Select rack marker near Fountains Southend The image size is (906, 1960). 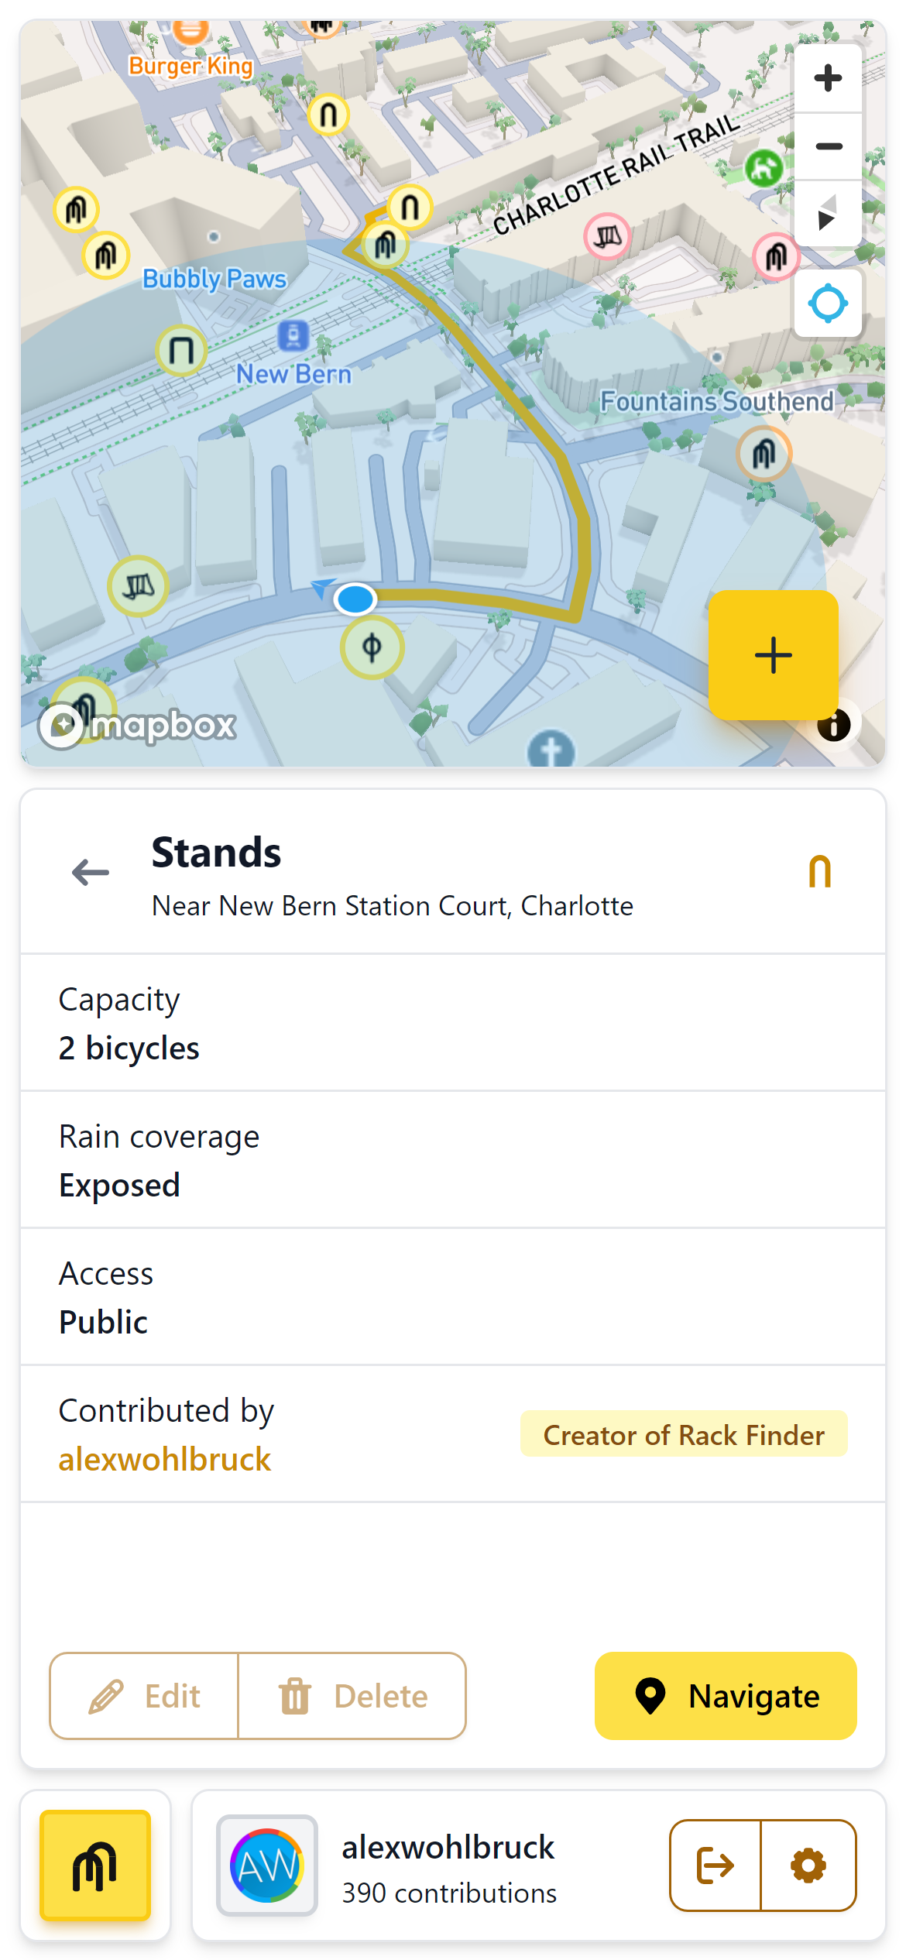pos(764,453)
